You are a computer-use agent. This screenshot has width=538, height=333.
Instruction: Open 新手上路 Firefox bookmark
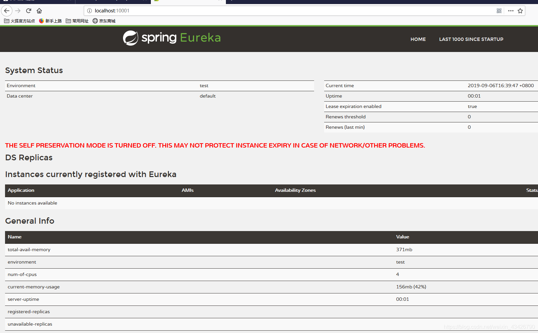[50, 21]
